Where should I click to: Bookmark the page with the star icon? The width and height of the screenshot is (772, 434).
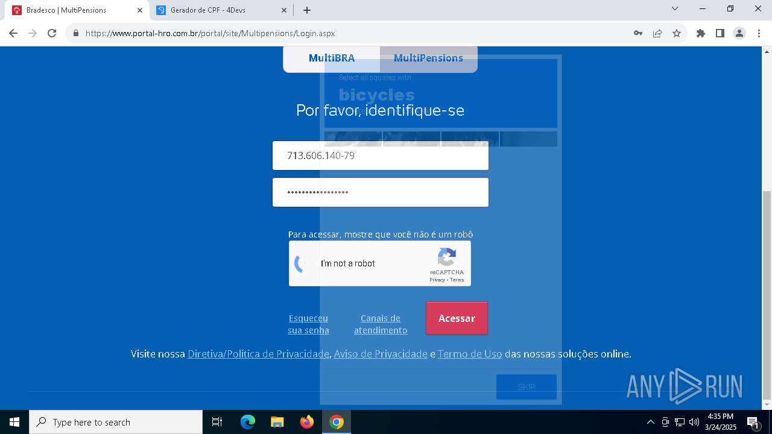pyautogui.click(x=677, y=33)
